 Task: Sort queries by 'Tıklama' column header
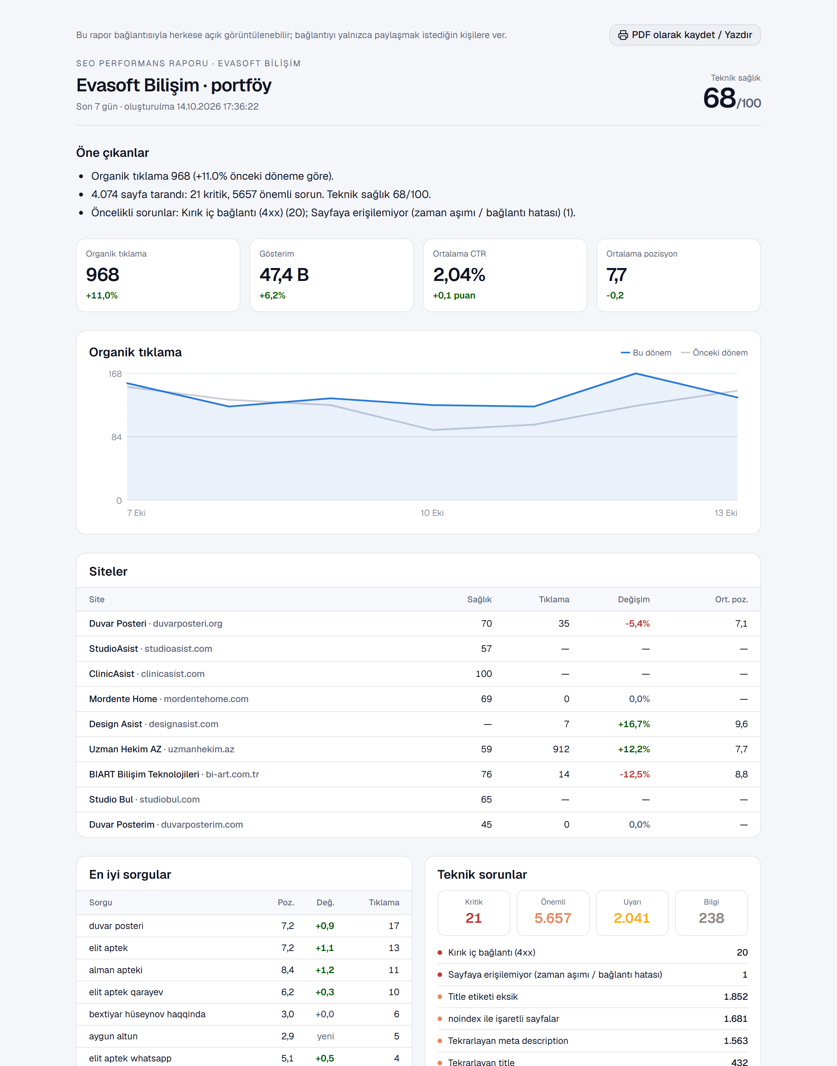click(x=384, y=902)
